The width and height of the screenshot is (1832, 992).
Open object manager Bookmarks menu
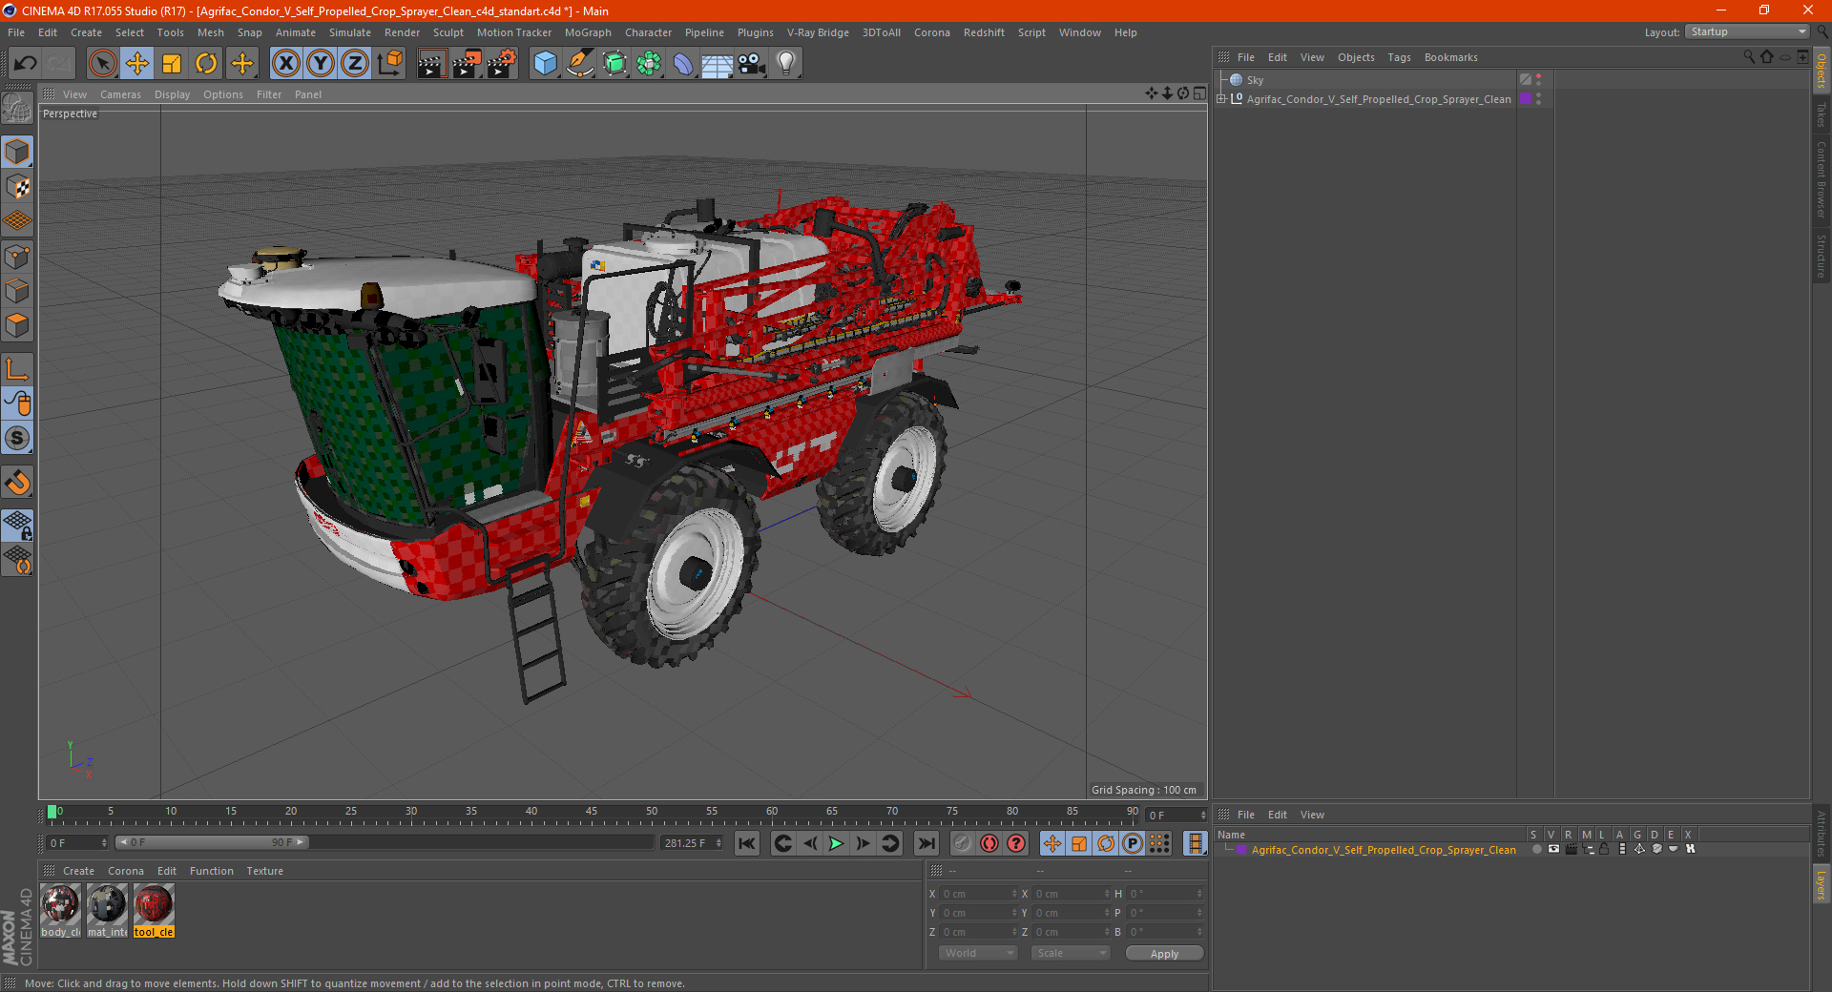click(x=1450, y=58)
